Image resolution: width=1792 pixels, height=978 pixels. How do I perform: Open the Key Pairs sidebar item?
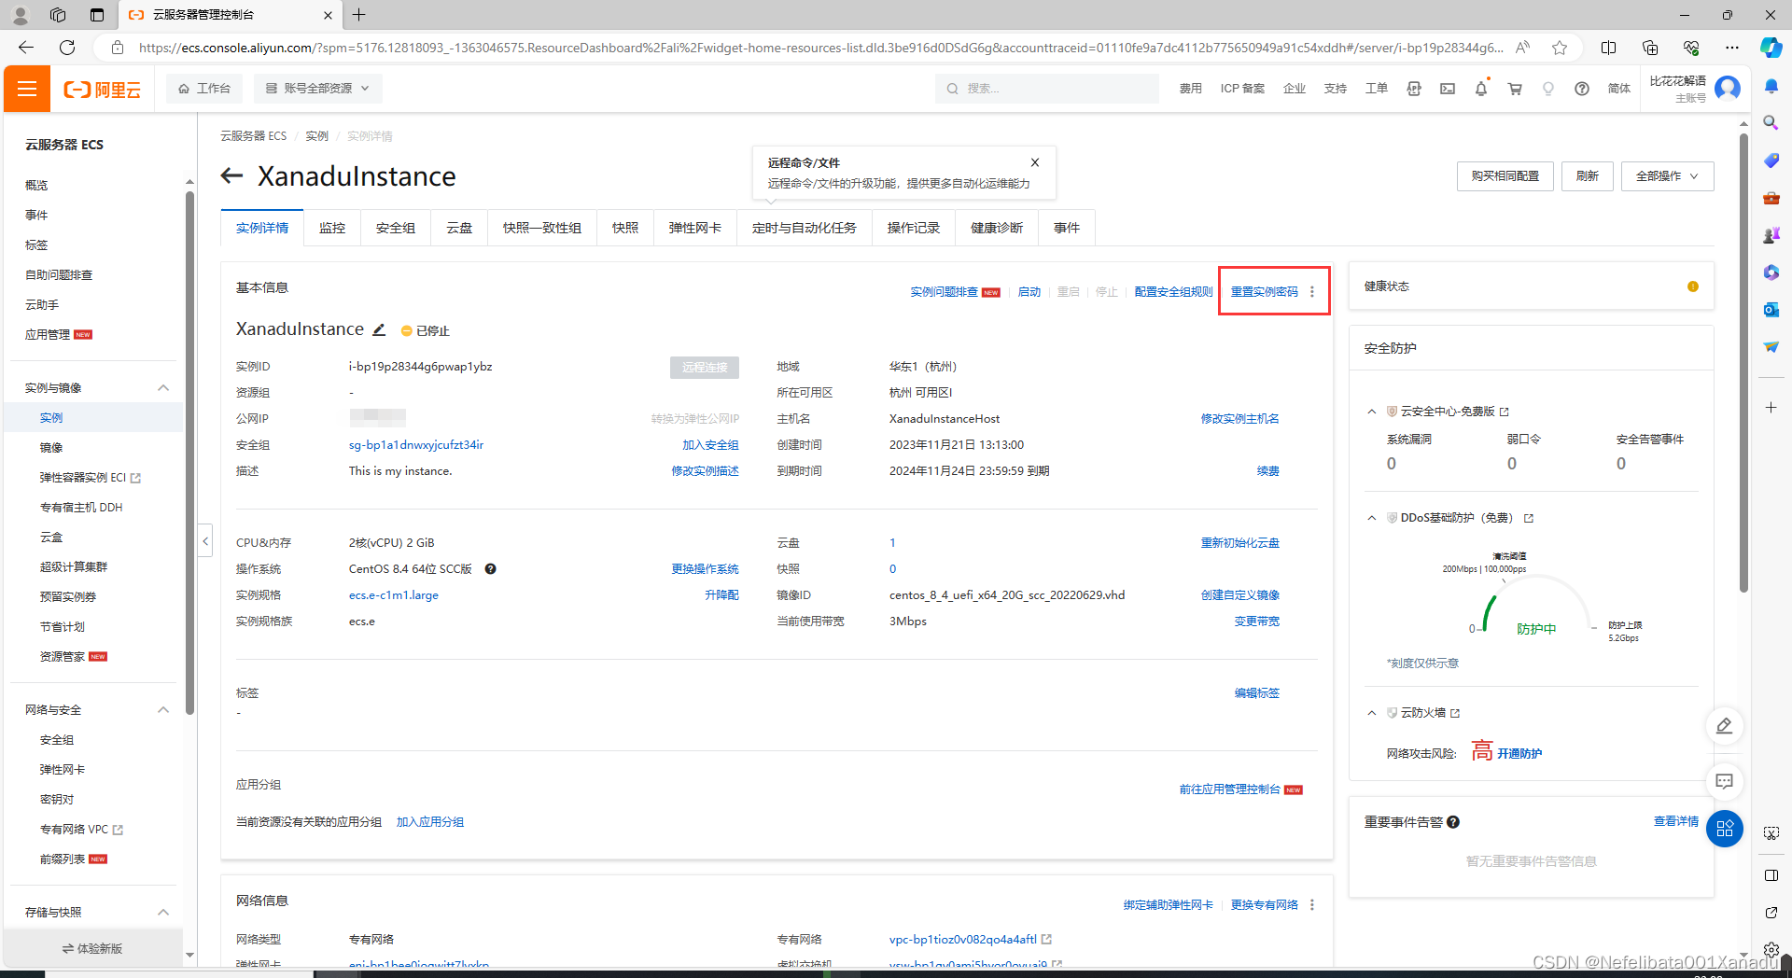pyautogui.click(x=56, y=800)
